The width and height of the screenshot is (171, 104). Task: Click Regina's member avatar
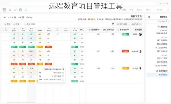[x=140, y=51]
